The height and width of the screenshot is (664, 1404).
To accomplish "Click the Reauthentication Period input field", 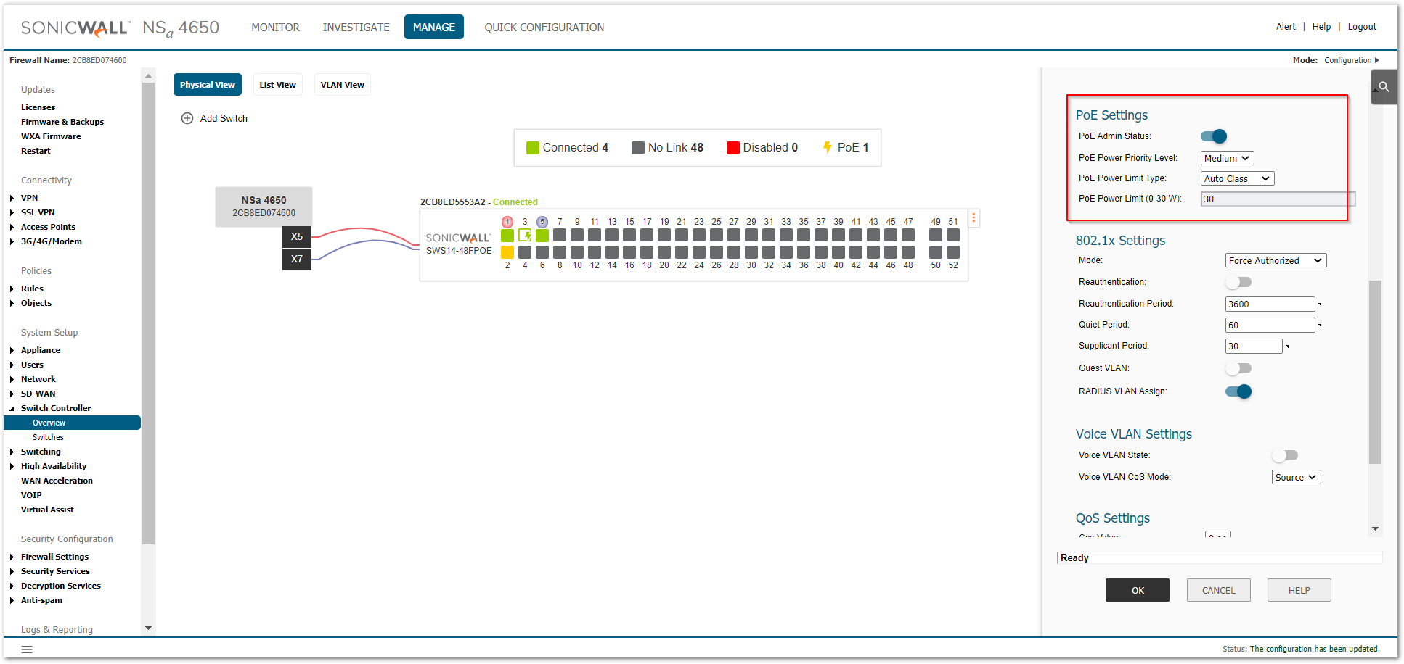I will [x=1270, y=304].
